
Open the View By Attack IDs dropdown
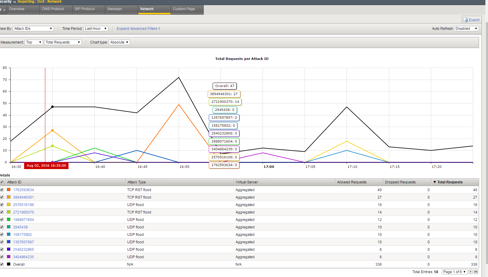coord(33,29)
